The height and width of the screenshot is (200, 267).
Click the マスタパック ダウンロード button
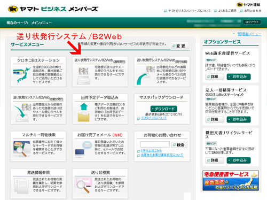[164, 109]
